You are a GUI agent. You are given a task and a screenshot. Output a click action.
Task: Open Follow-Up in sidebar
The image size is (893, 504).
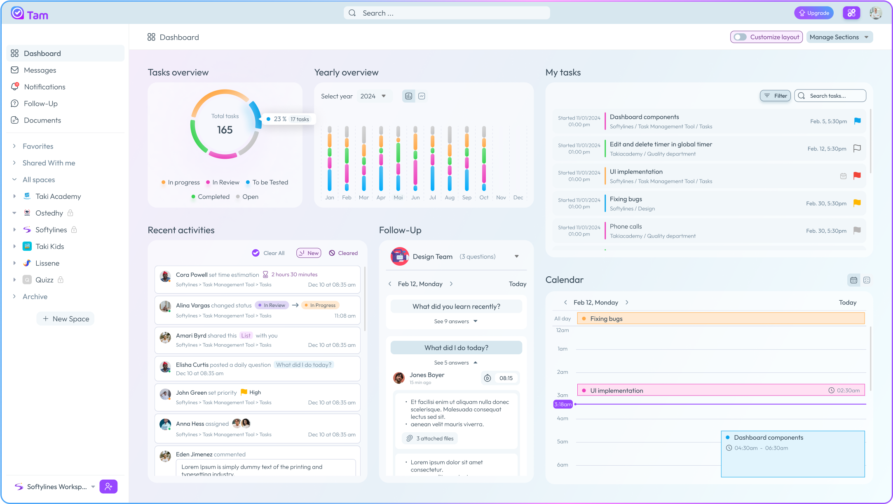tap(40, 104)
